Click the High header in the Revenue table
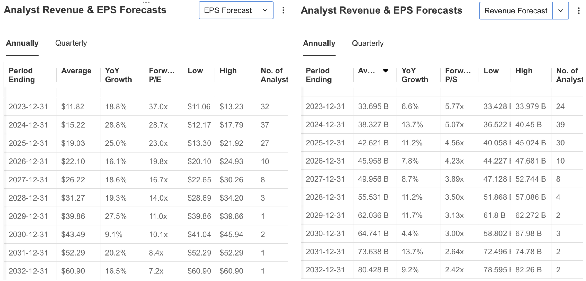Viewport: 586px width, 281px height. pos(524,71)
